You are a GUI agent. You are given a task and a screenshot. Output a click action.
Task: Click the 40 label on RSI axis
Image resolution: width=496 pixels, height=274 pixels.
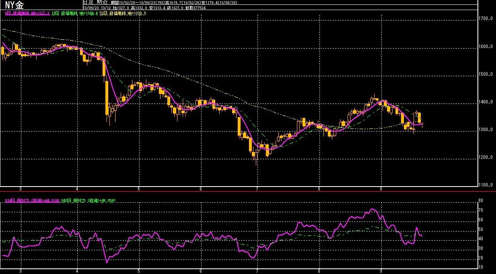(481, 239)
